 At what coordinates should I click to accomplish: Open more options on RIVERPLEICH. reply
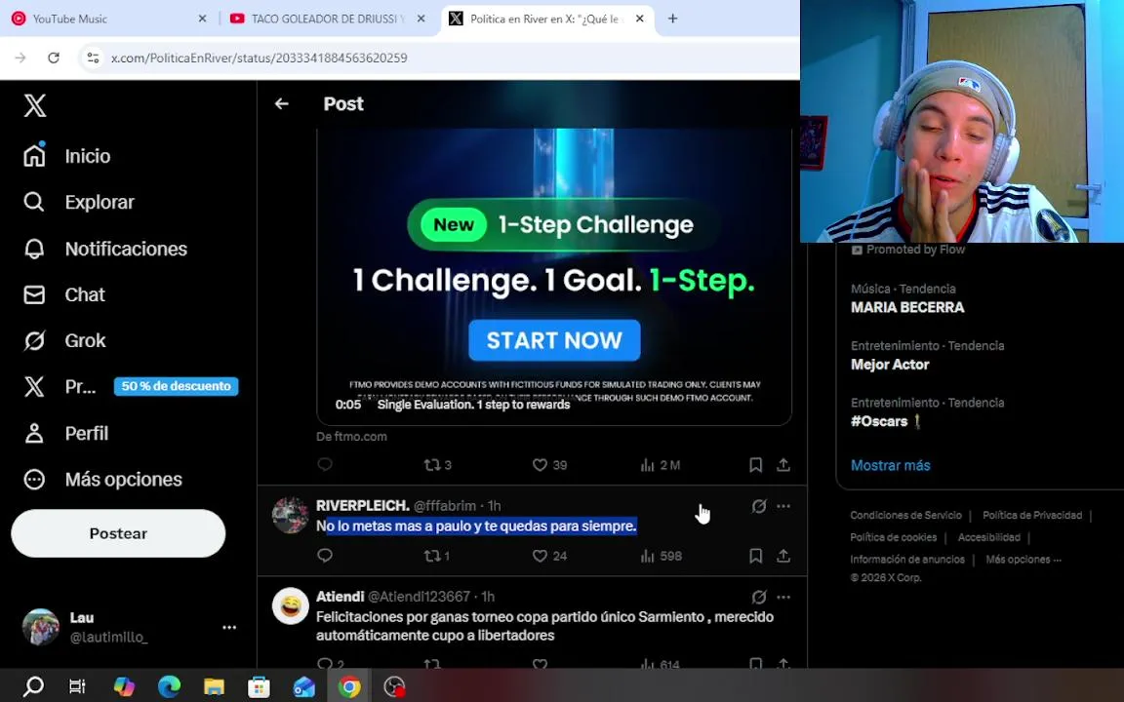(x=783, y=506)
